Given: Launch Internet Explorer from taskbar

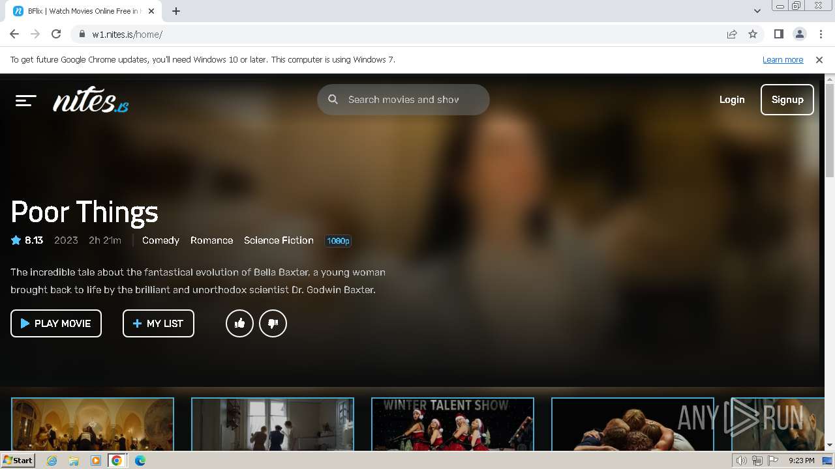Looking at the screenshot, I should [52, 461].
